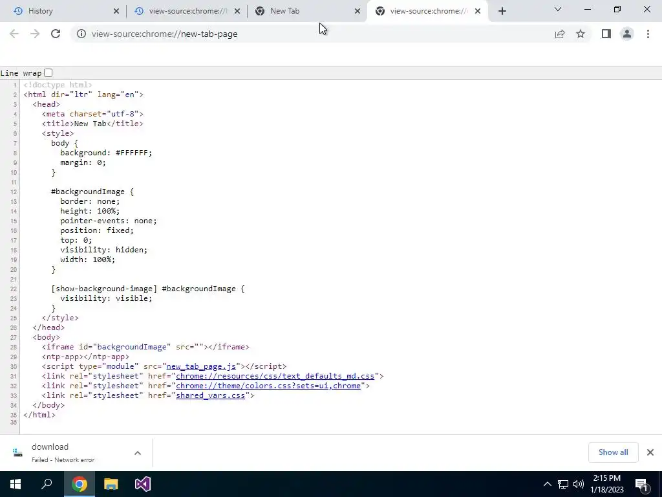The height and width of the screenshot is (497, 662).
Task: Click "Failed - Network error" download status
Action: [63, 460]
